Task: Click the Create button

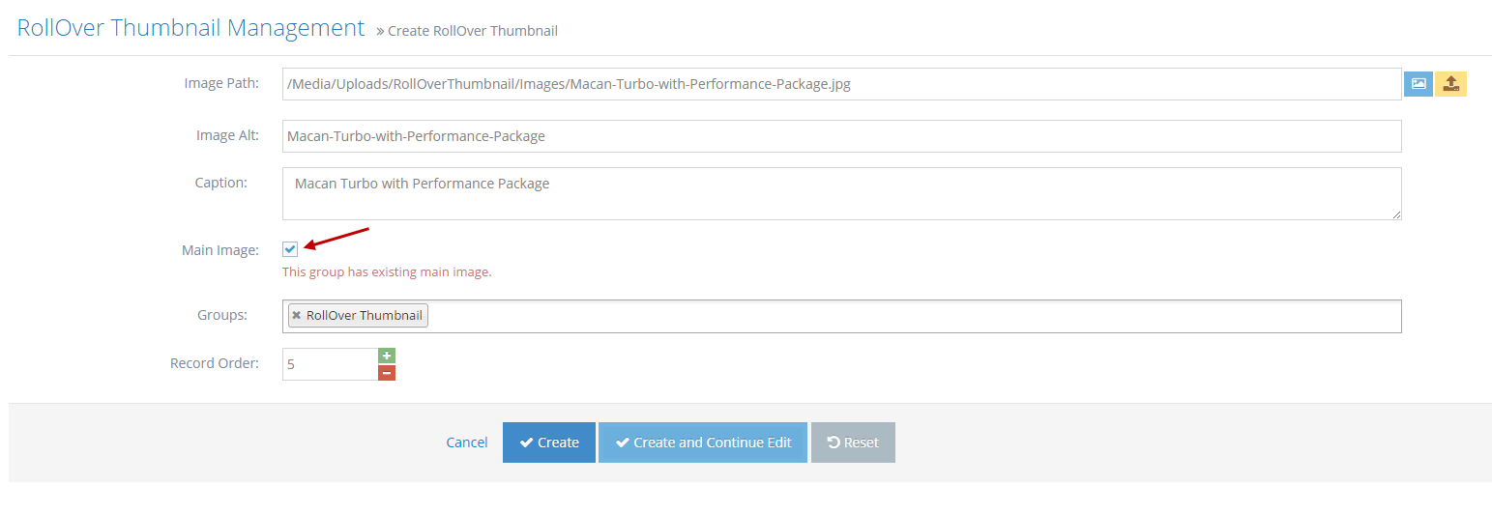Action: tap(548, 442)
